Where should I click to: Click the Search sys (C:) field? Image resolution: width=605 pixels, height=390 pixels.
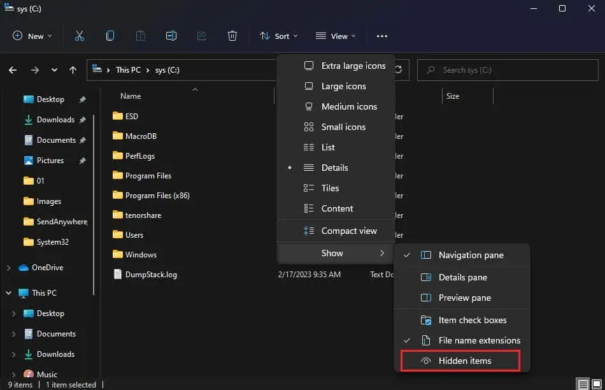coord(508,70)
